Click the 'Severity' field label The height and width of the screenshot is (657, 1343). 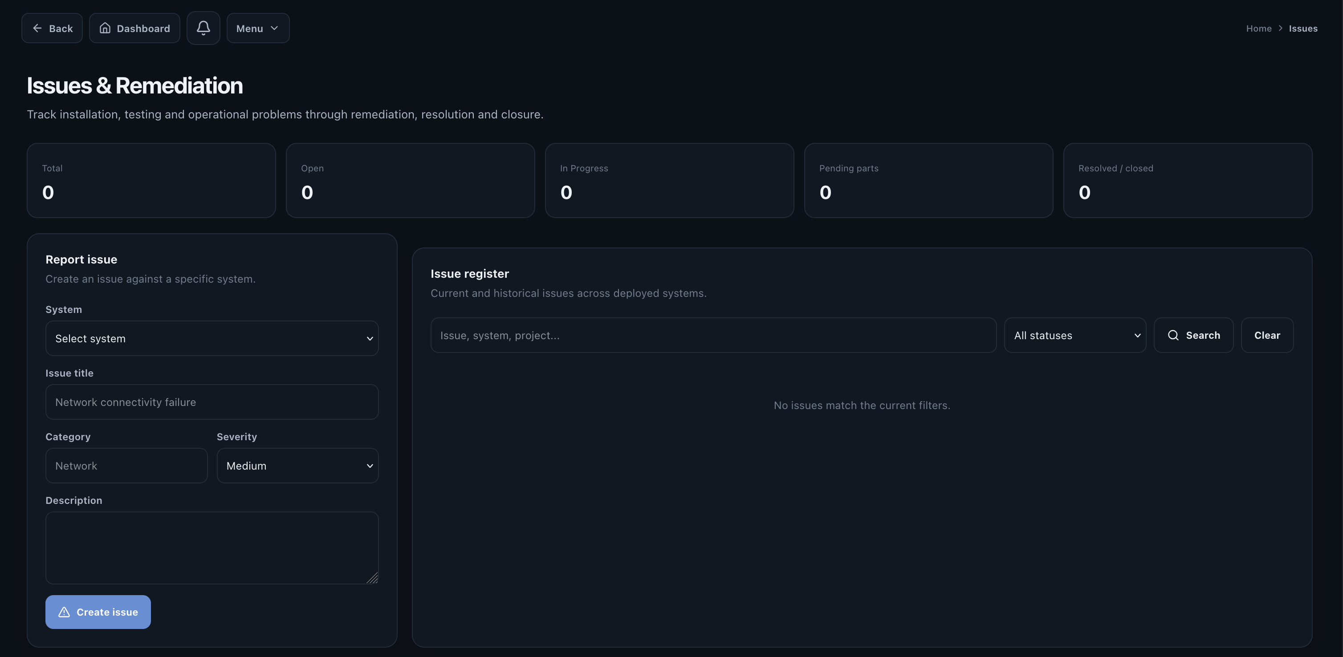237,437
